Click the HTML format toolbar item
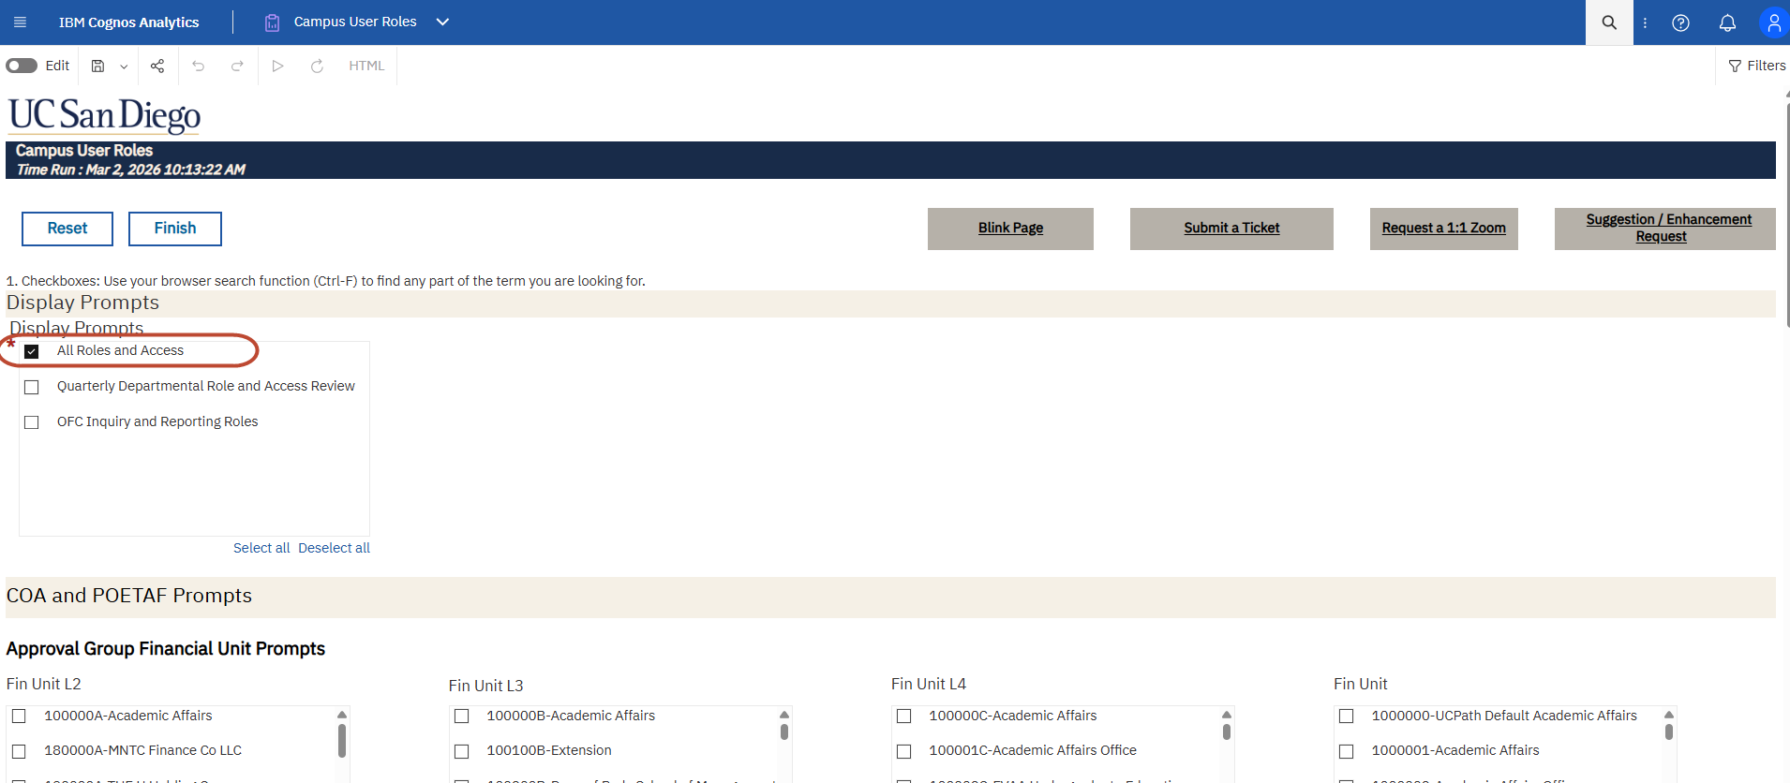This screenshot has height=783, width=1790. [366, 66]
